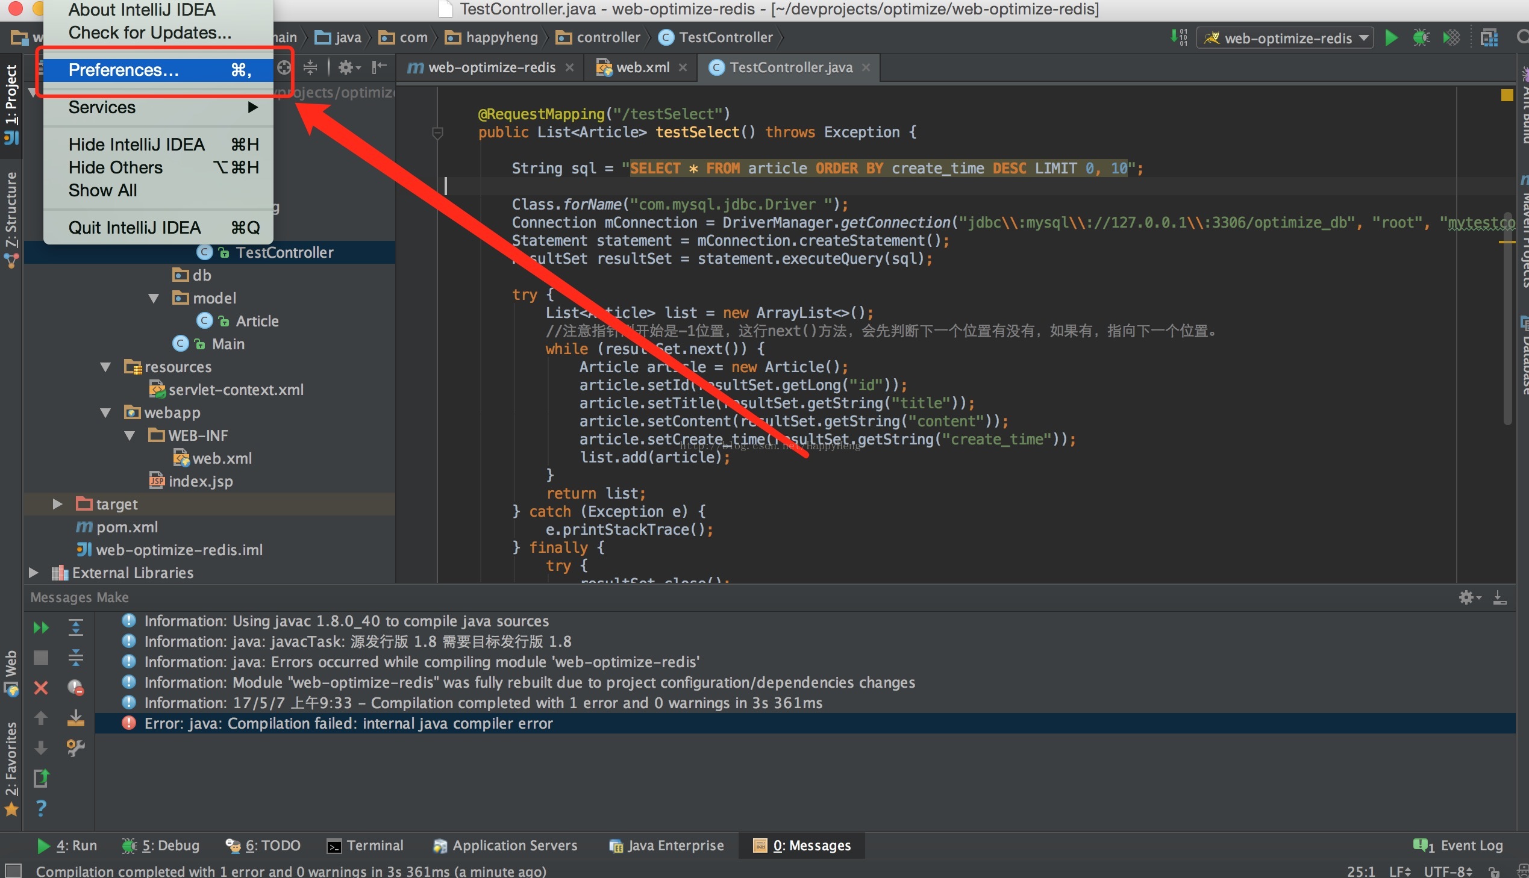Viewport: 1529px width, 878px height.
Task: Open the run configuration dropdown
Action: point(1285,38)
